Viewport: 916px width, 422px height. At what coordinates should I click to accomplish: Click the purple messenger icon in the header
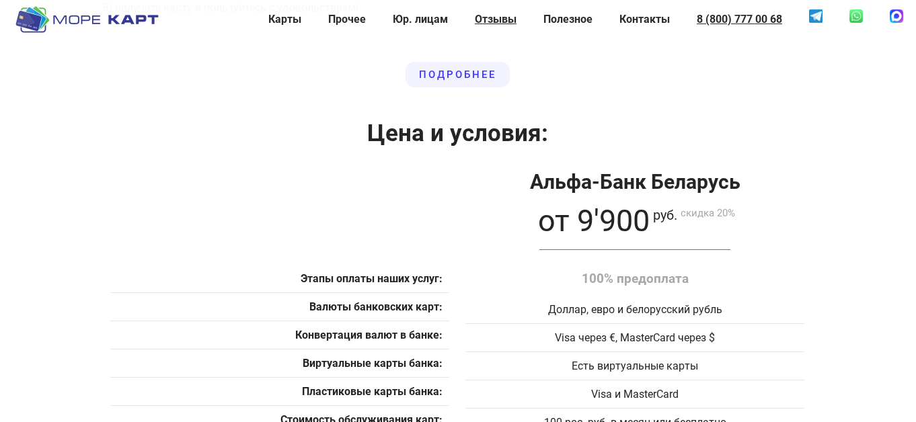(x=896, y=15)
